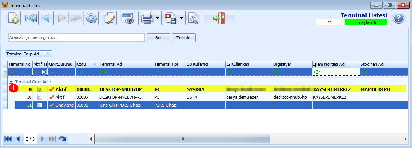Click the 00007 code cell
412x148 pixels.
(87, 97)
